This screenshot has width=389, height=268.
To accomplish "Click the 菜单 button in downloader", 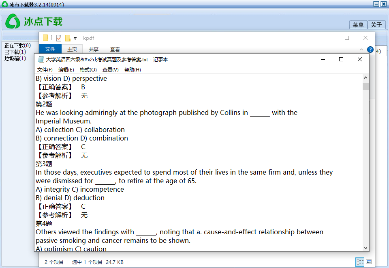I will [x=358, y=25].
